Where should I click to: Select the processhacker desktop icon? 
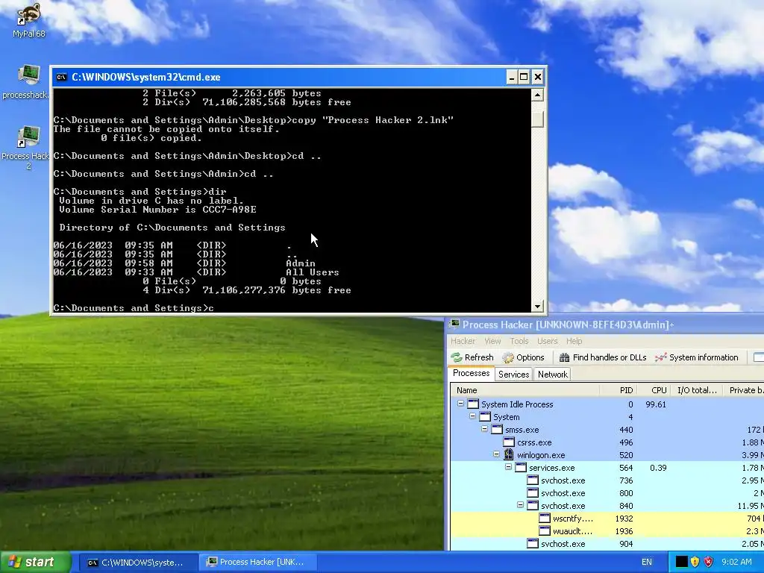pos(25,82)
